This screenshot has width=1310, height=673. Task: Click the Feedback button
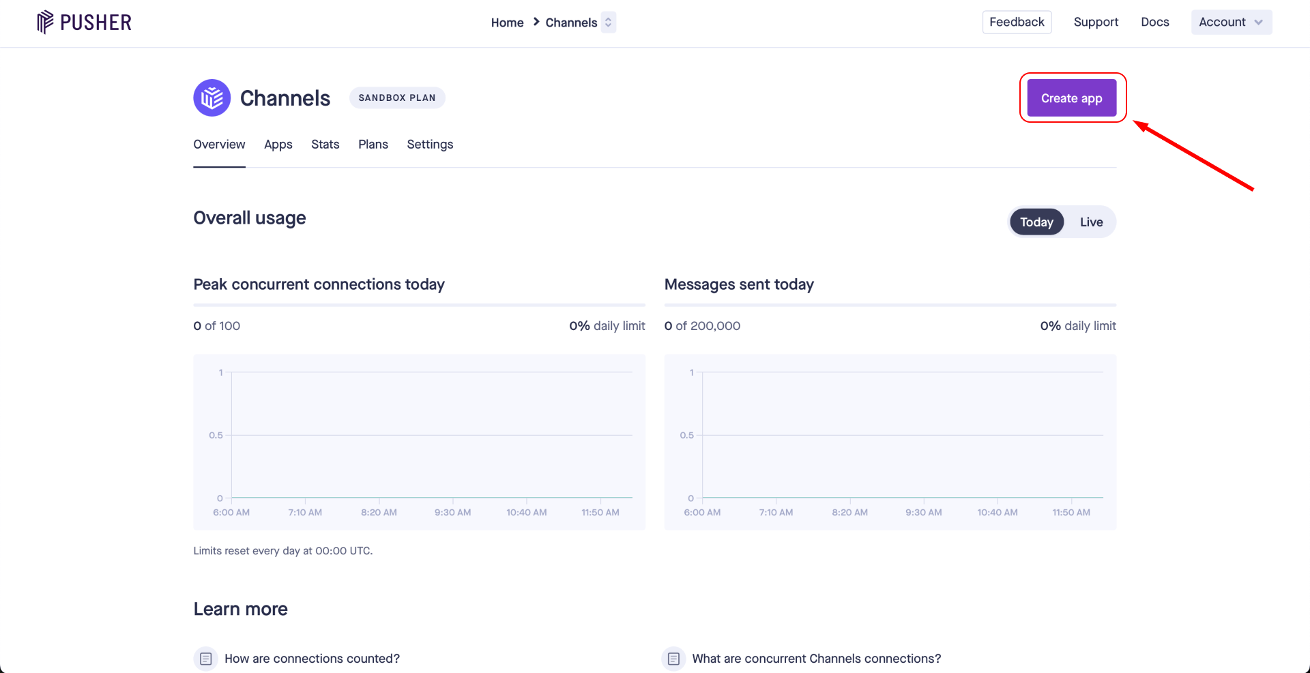pyautogui.click(x=1017, y=23)
